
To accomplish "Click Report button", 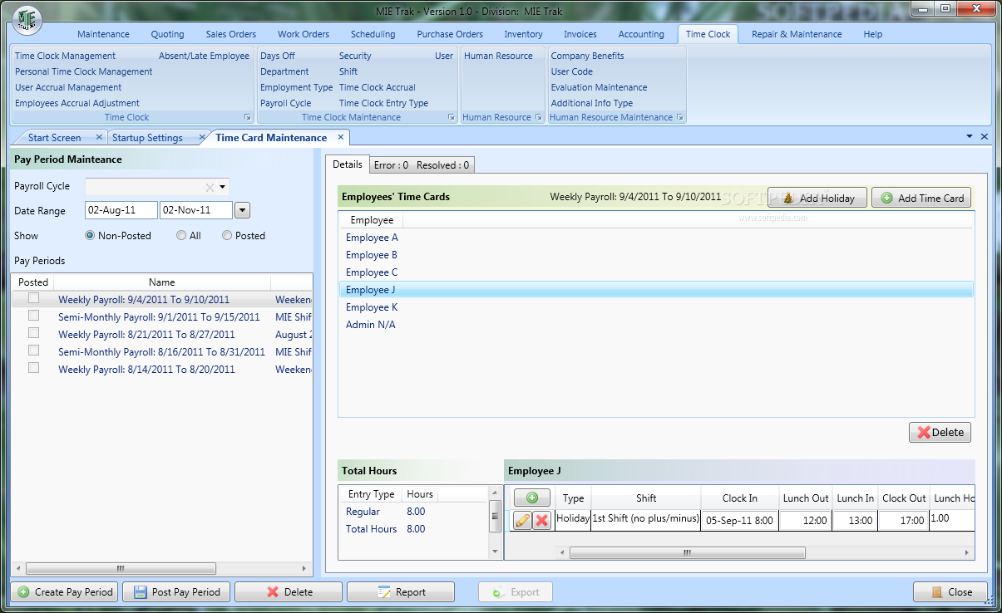I will pos(401,592).
